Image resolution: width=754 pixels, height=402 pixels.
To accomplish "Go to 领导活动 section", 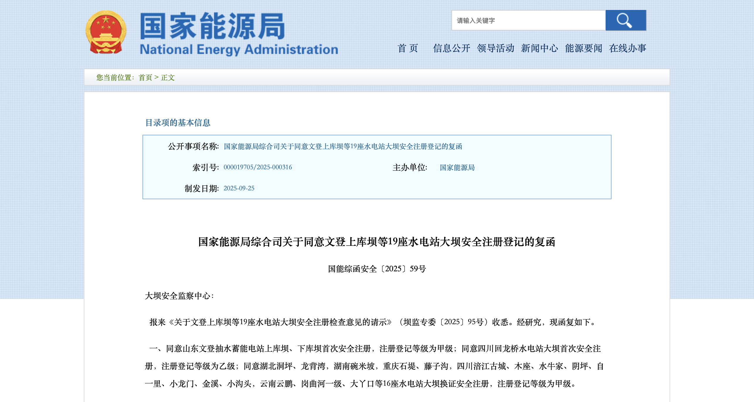I will tap(495, 48).
